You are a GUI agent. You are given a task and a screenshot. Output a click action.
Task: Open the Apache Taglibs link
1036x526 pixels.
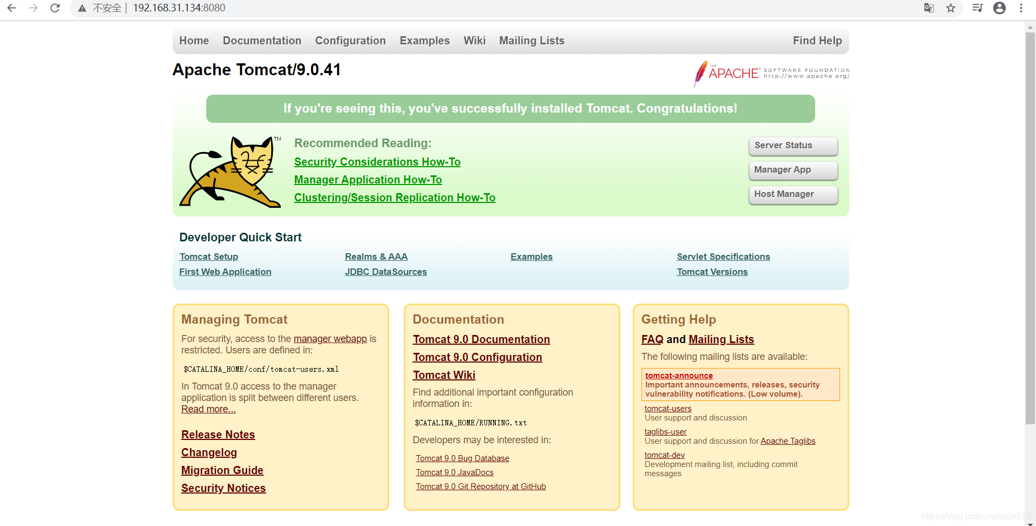coord(788,441)
